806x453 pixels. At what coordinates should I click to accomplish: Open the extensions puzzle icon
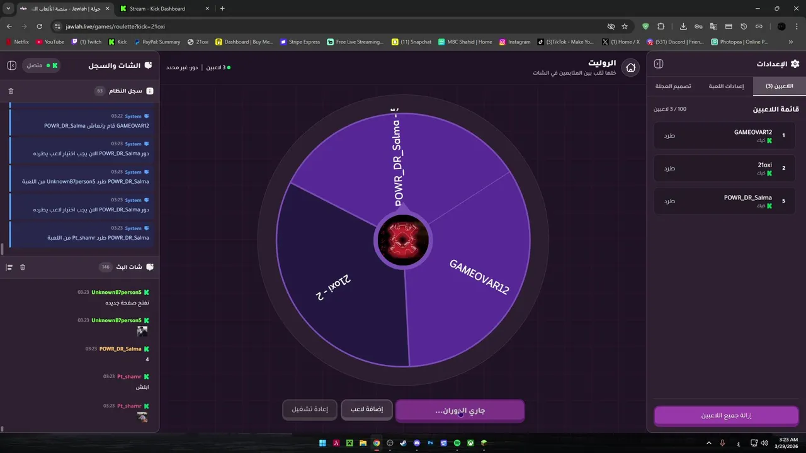coord(661,26)
